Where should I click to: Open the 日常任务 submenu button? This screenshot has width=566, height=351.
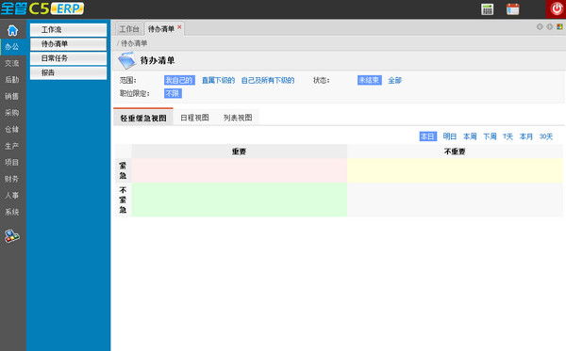[x=68, y=58]
